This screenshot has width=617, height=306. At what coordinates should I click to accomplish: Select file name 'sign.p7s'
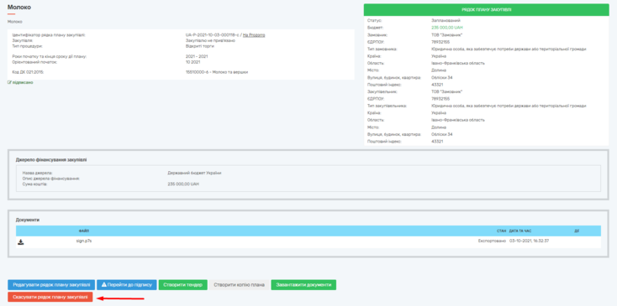coord(84,241)
